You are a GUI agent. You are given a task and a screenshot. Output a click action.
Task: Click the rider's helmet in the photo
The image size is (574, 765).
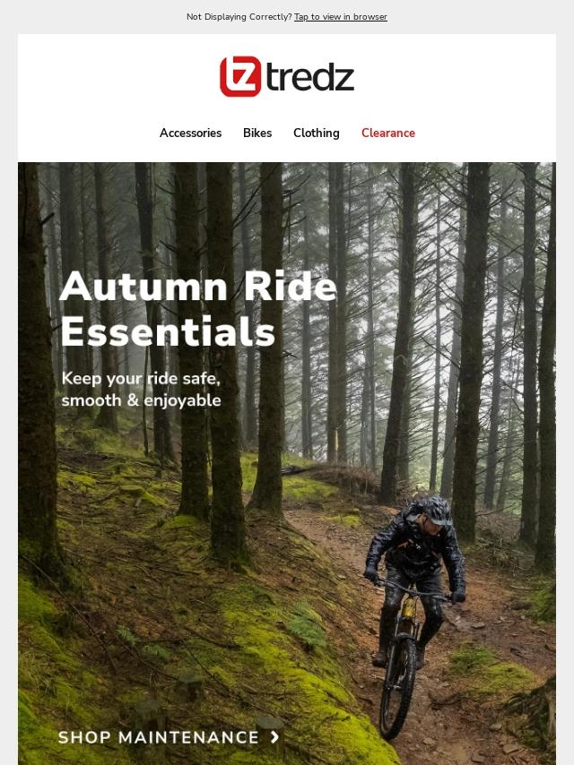coord(436,511)
